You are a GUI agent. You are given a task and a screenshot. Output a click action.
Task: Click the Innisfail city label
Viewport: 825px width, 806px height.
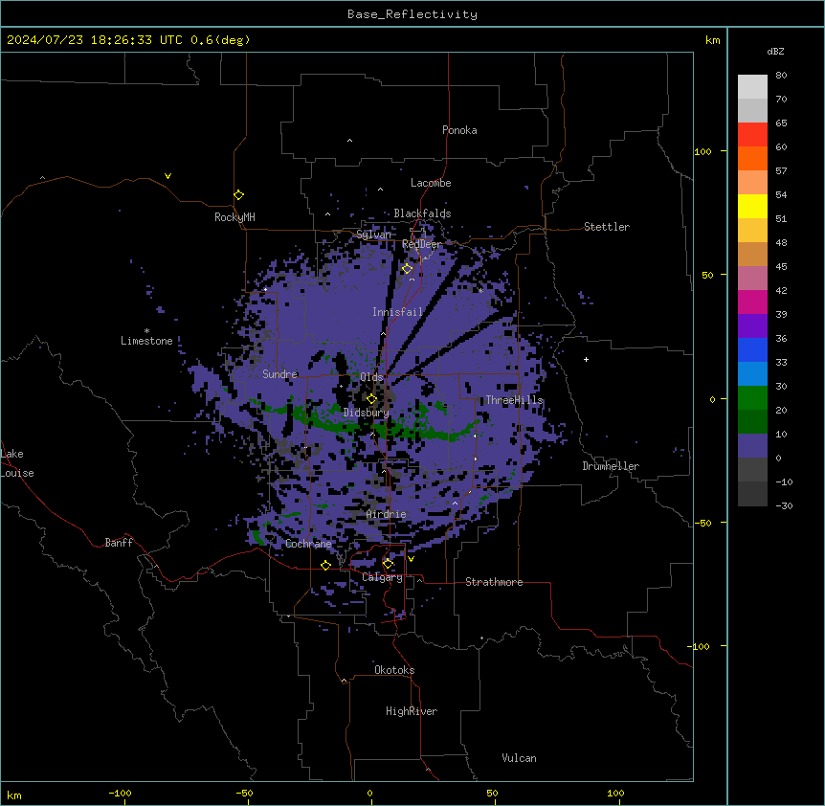(x=397, y=312)
